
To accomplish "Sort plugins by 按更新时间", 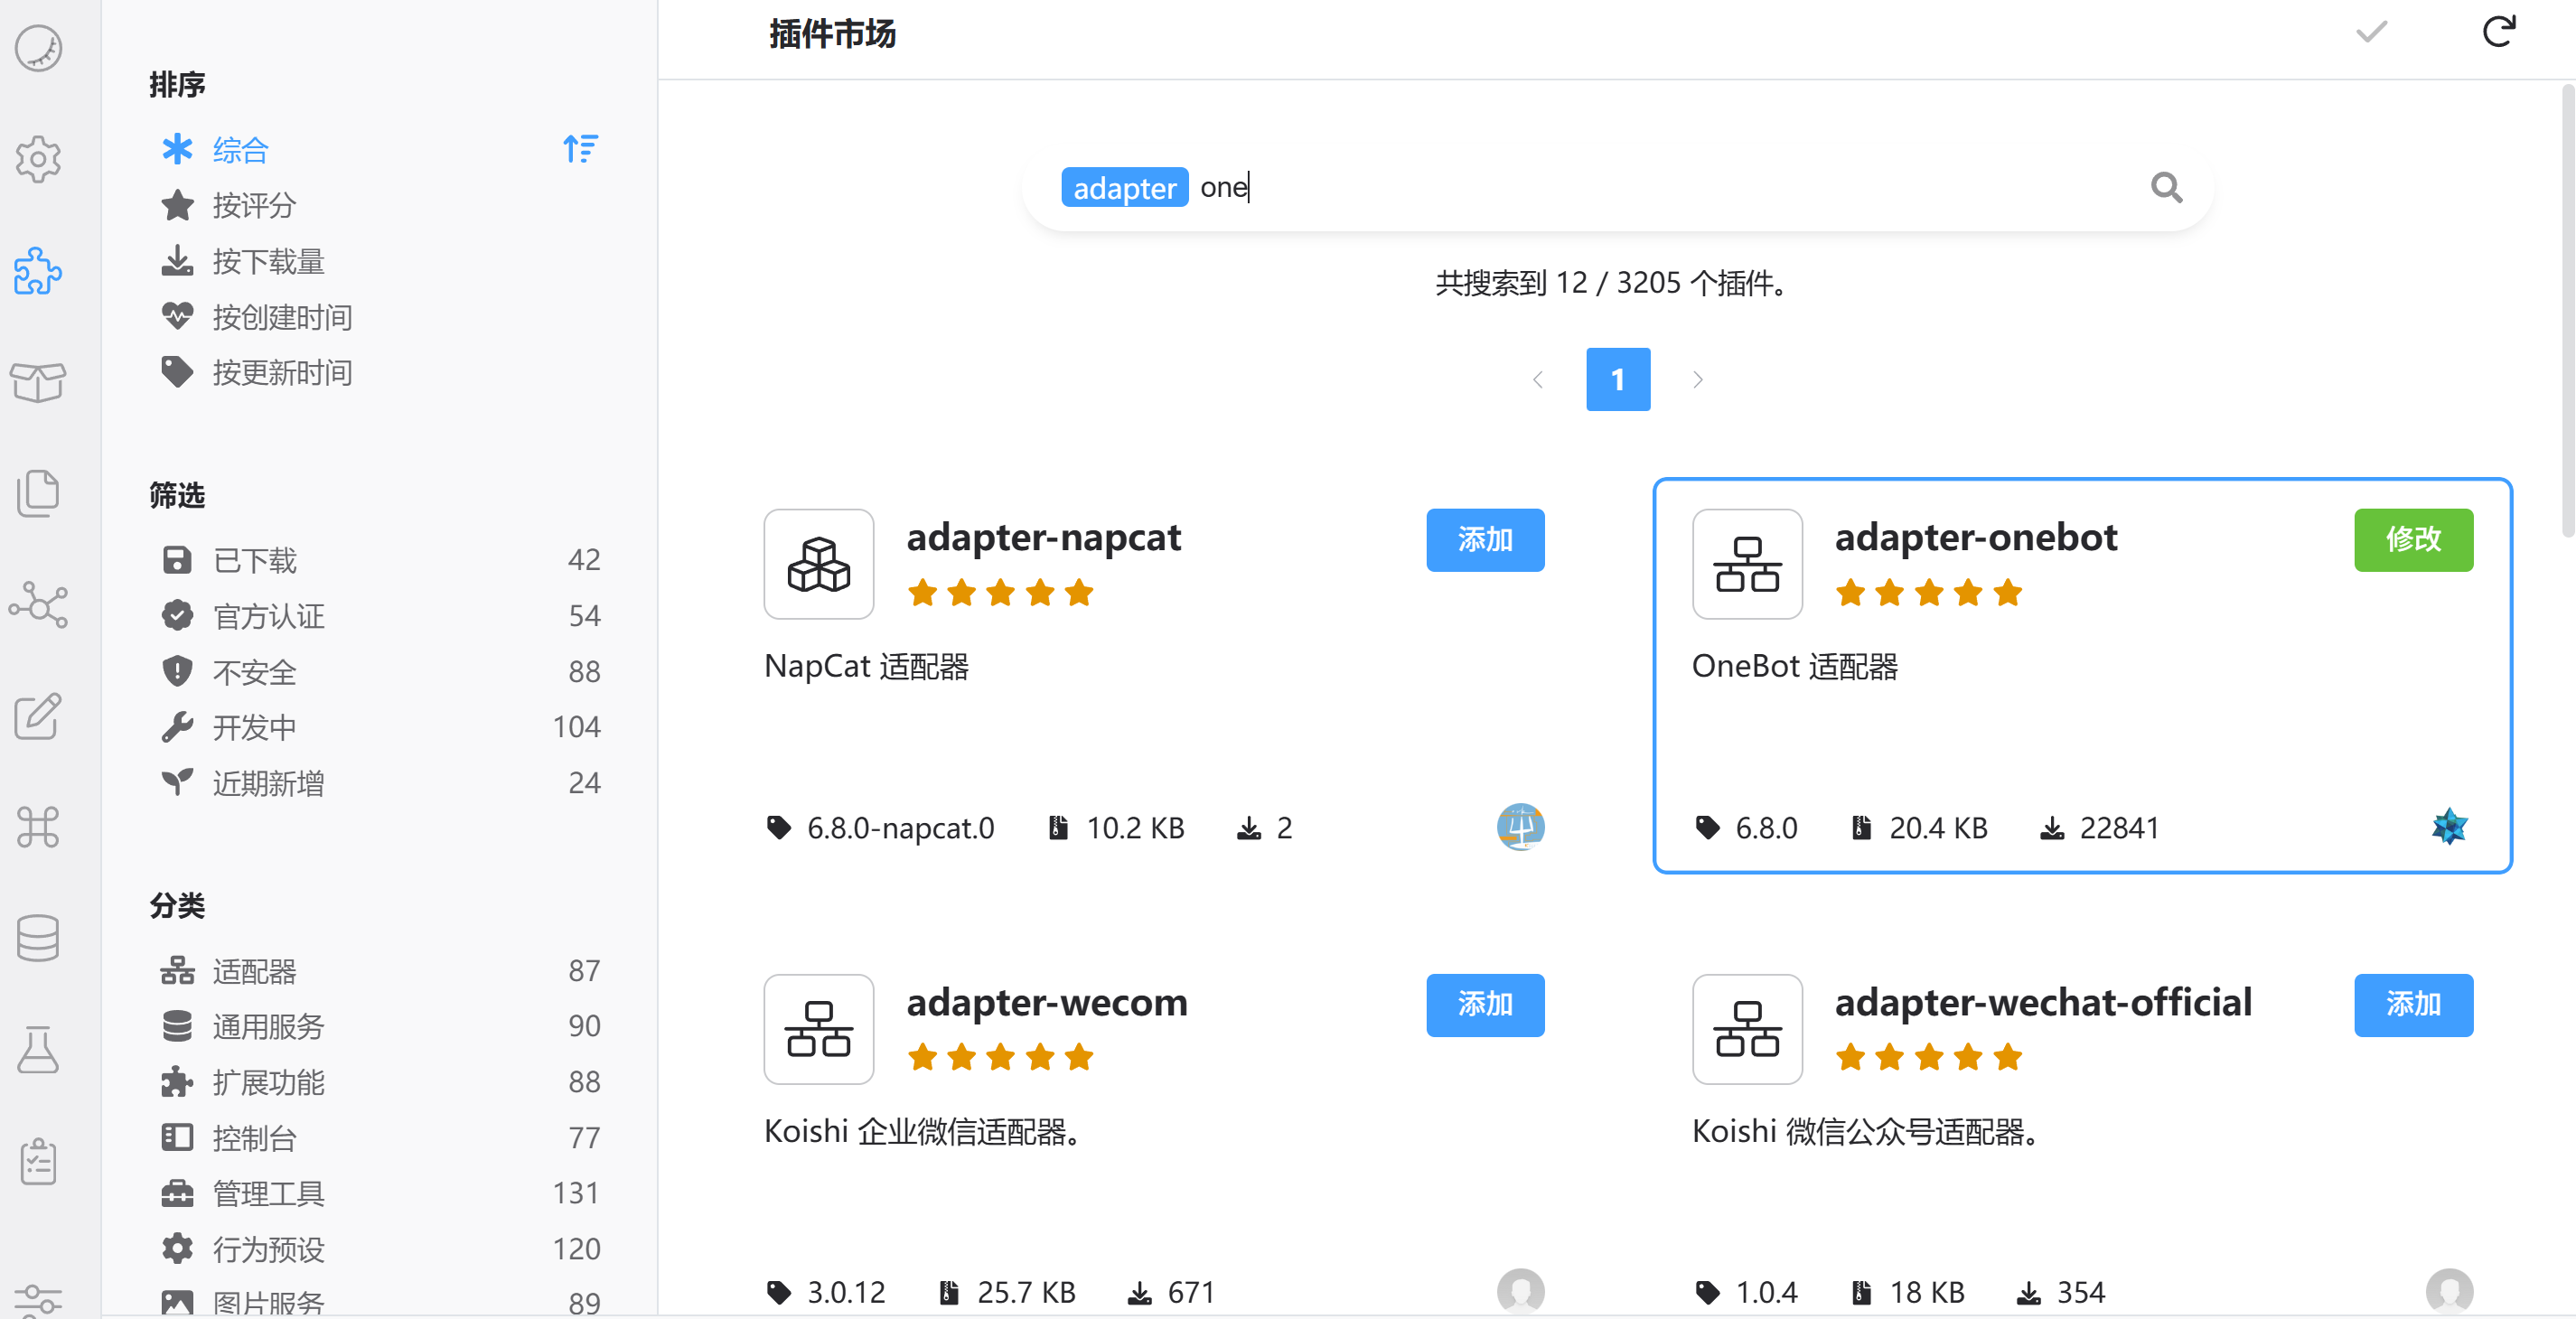I will click(379, 373).
